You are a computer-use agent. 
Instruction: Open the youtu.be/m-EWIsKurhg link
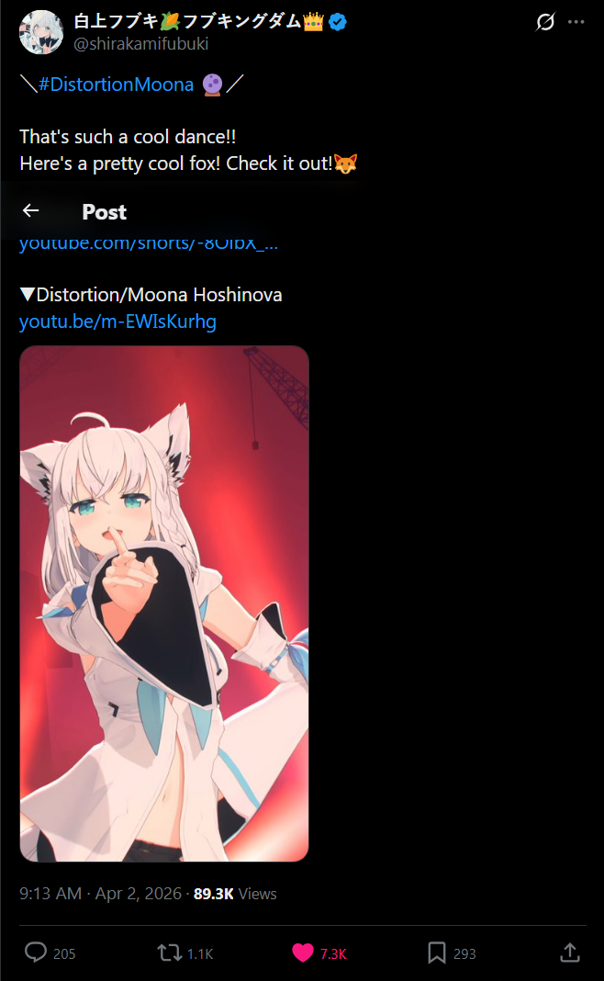tap(117, 321)
